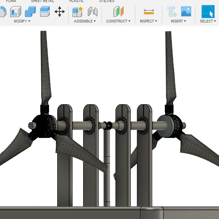This screenshot has height=219, width=219.
Task: Open the Joint tool icon
Action: pos(92,12)
